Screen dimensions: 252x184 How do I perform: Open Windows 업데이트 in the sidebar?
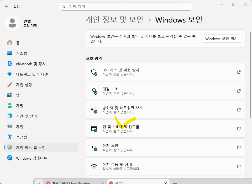pos(41,158)
